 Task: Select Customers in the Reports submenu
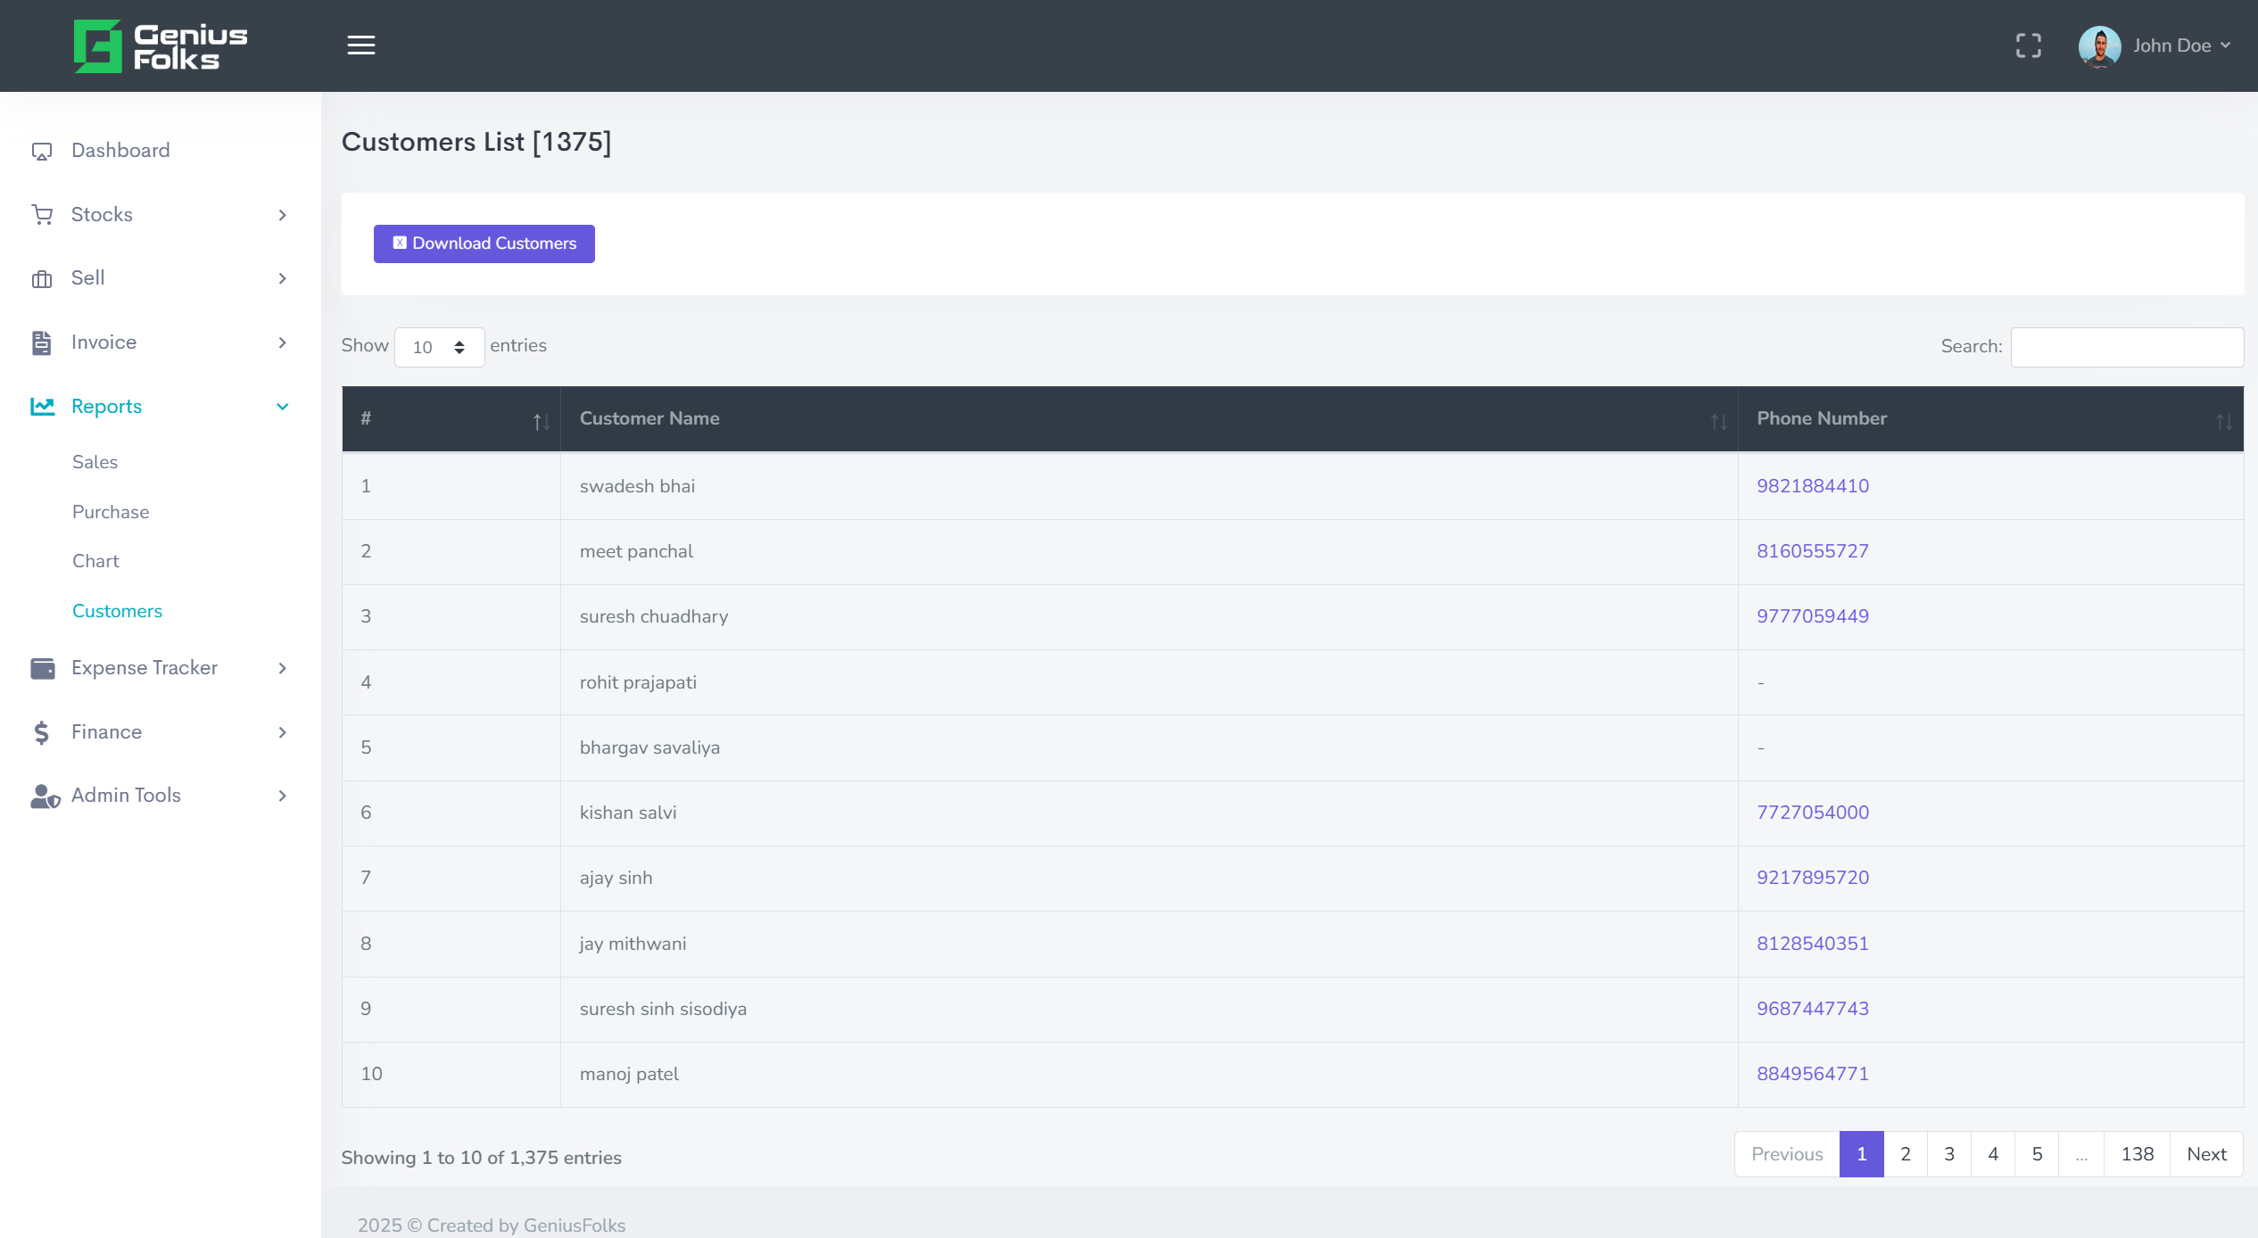(117, 611)
